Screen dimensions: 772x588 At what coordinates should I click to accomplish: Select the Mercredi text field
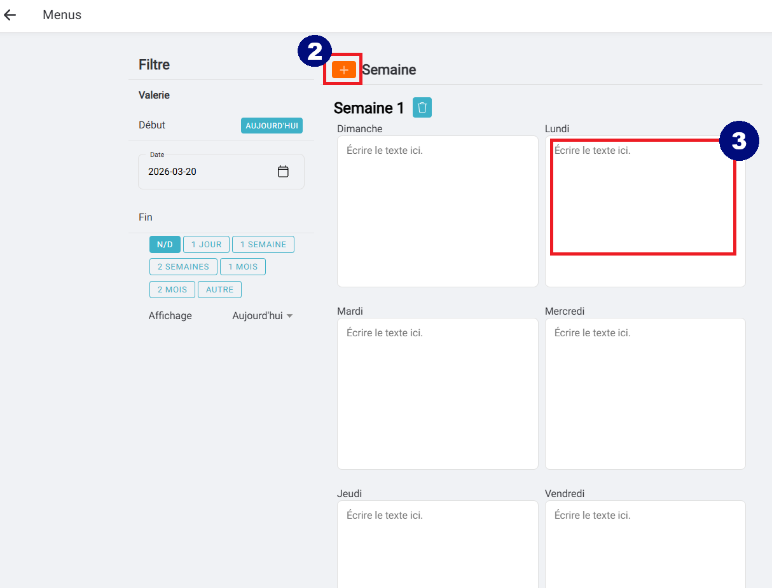click(645, 393)
